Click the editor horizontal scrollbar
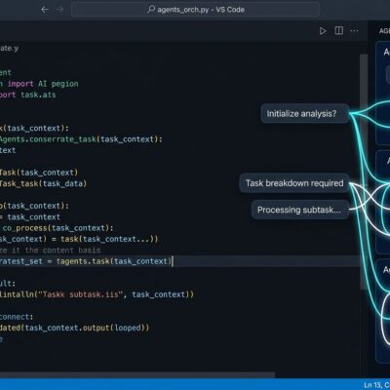390x390 pixels. click(x=136, y=375)
